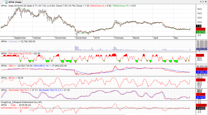Click the OBV() = -32,583,736.00 label
Image resolution: width=208 pixels, height=115 pixels.
21,66
